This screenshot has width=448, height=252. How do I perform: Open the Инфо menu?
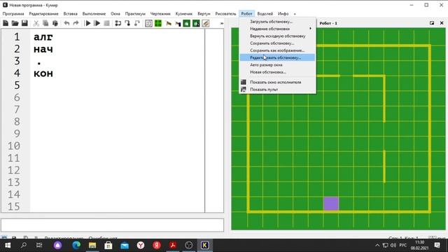[x=283, y=14]
